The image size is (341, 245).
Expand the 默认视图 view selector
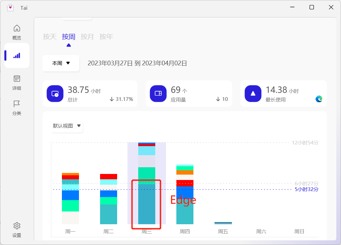[x=67, y=126]
